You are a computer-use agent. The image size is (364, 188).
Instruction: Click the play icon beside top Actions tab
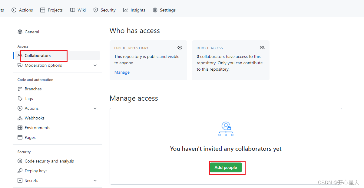[14, 10]
